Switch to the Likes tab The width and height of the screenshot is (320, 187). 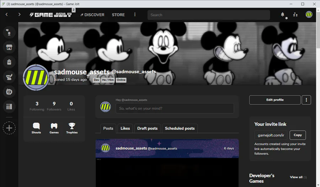click(x=125, y=128)
